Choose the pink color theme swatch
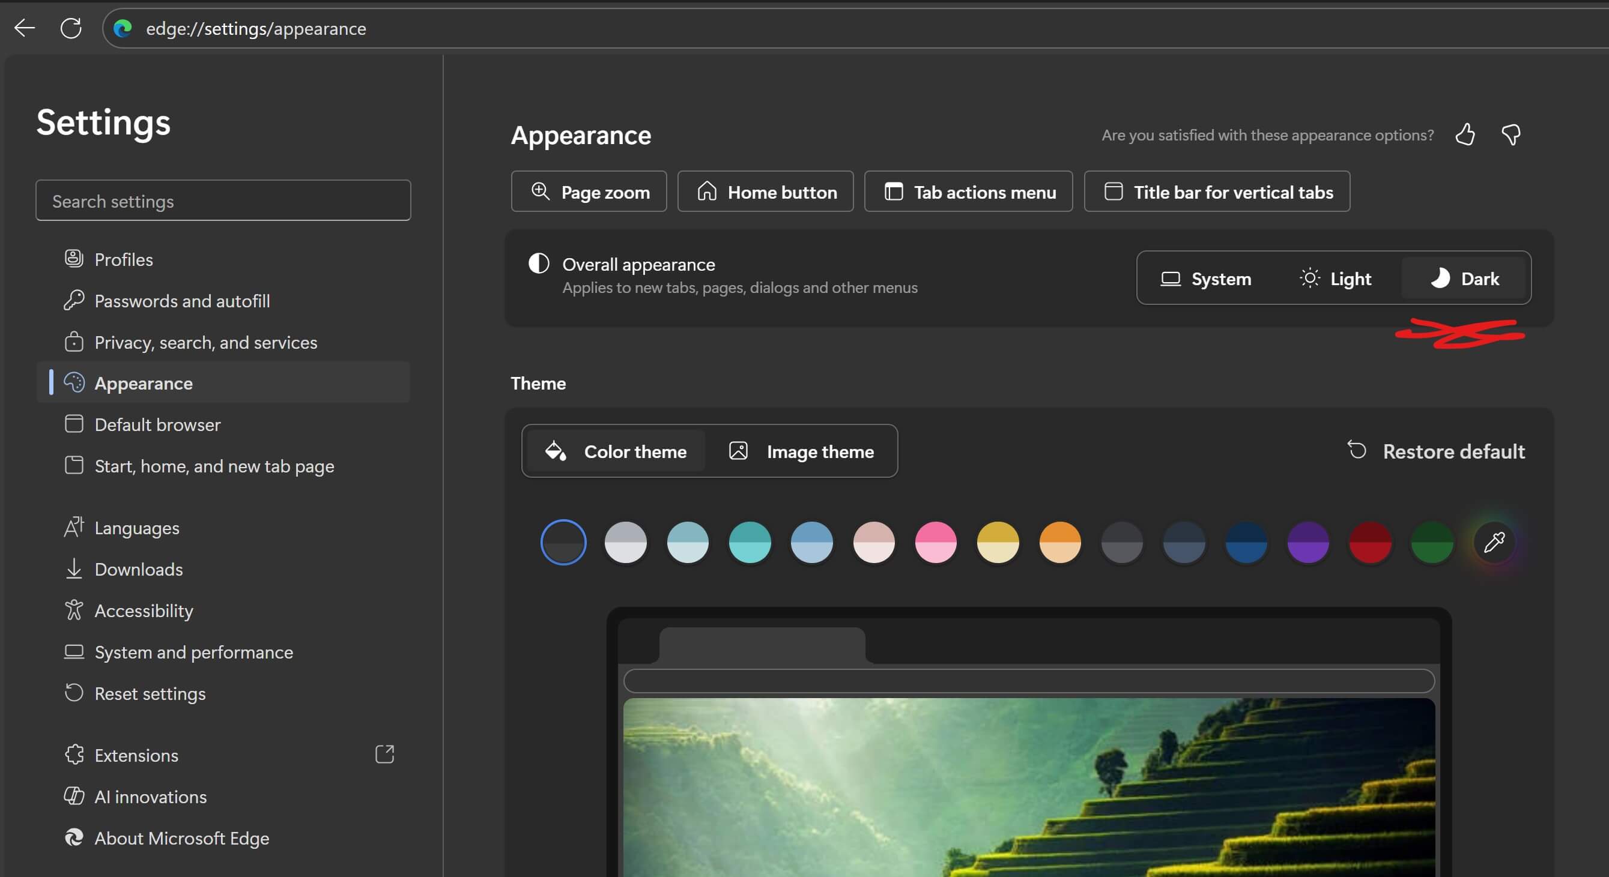 point(935,542)
